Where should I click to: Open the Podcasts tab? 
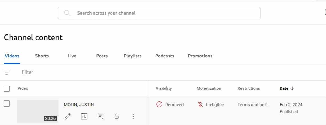pyautogui.click(x=165, y=56)
